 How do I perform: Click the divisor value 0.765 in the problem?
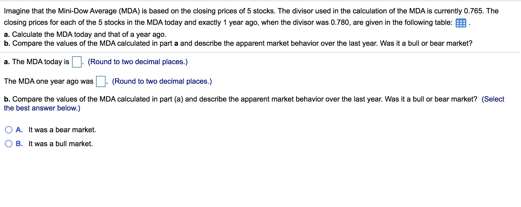pos(474,11)
